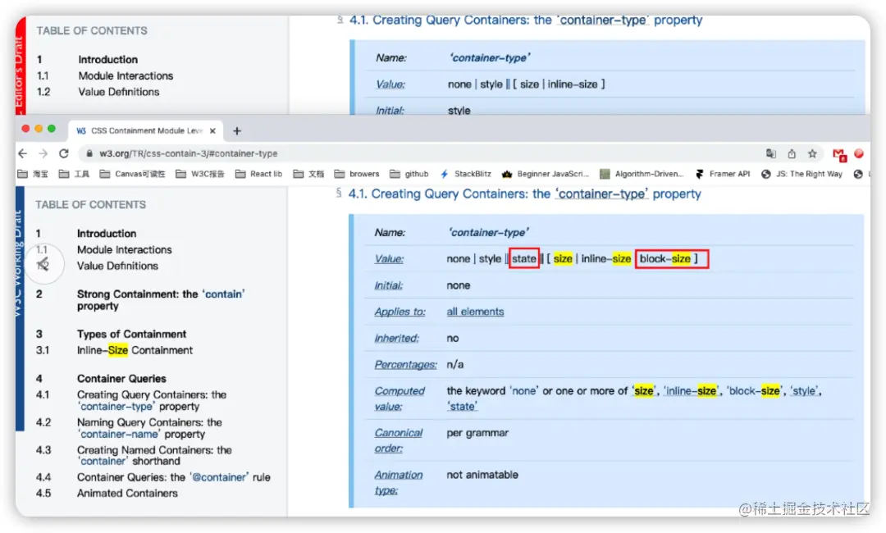
Task: Go to Types of Containment section
Action: click(131, 334)
